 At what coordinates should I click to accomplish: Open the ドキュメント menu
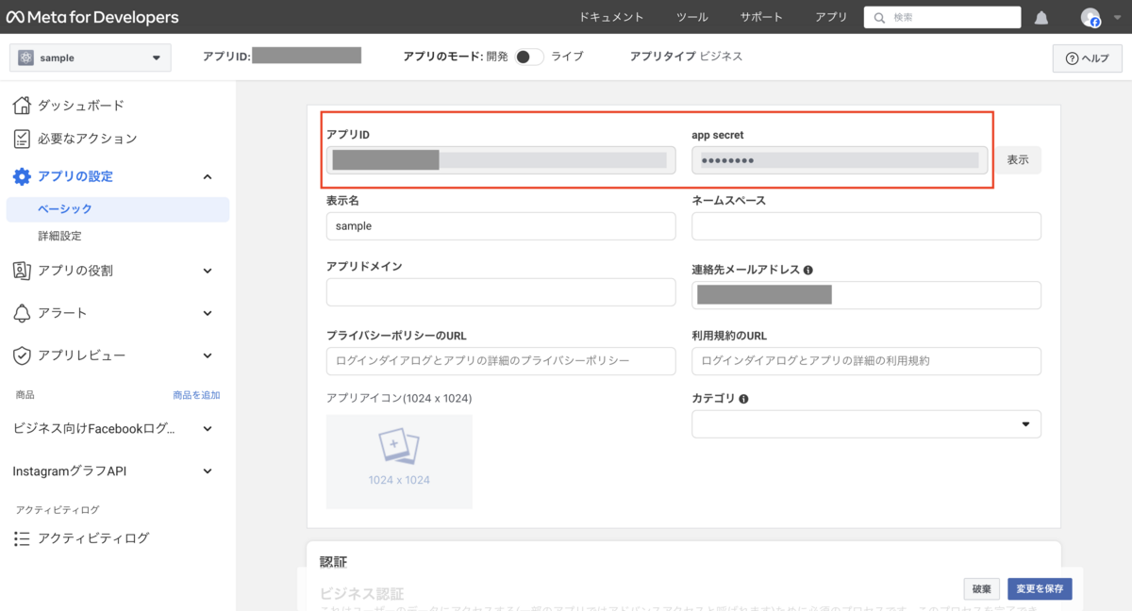(611, 18)
